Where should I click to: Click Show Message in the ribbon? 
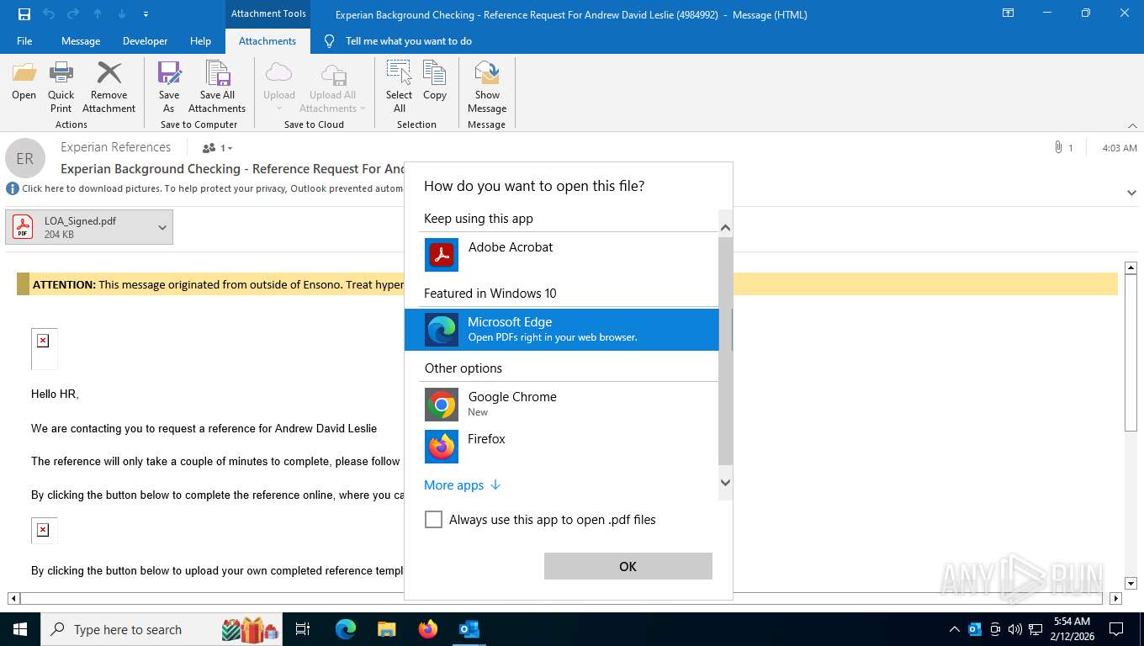tap(487, 87)
